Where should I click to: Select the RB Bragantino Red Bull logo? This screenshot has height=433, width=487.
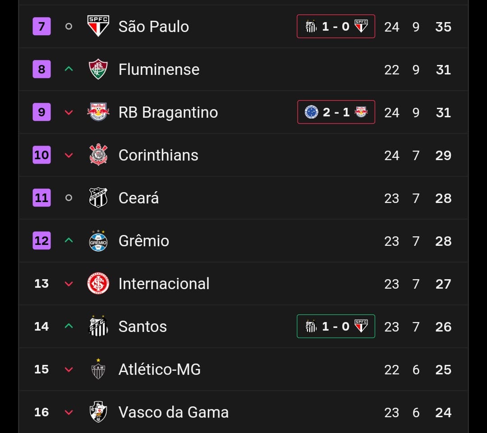tap(98, 112)
